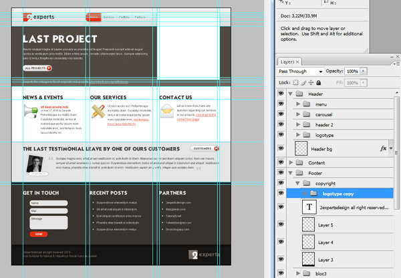Screen dimensions: 401x278
Task: Open the Opacity slider arrow
Action: click(x=364, y=71)
